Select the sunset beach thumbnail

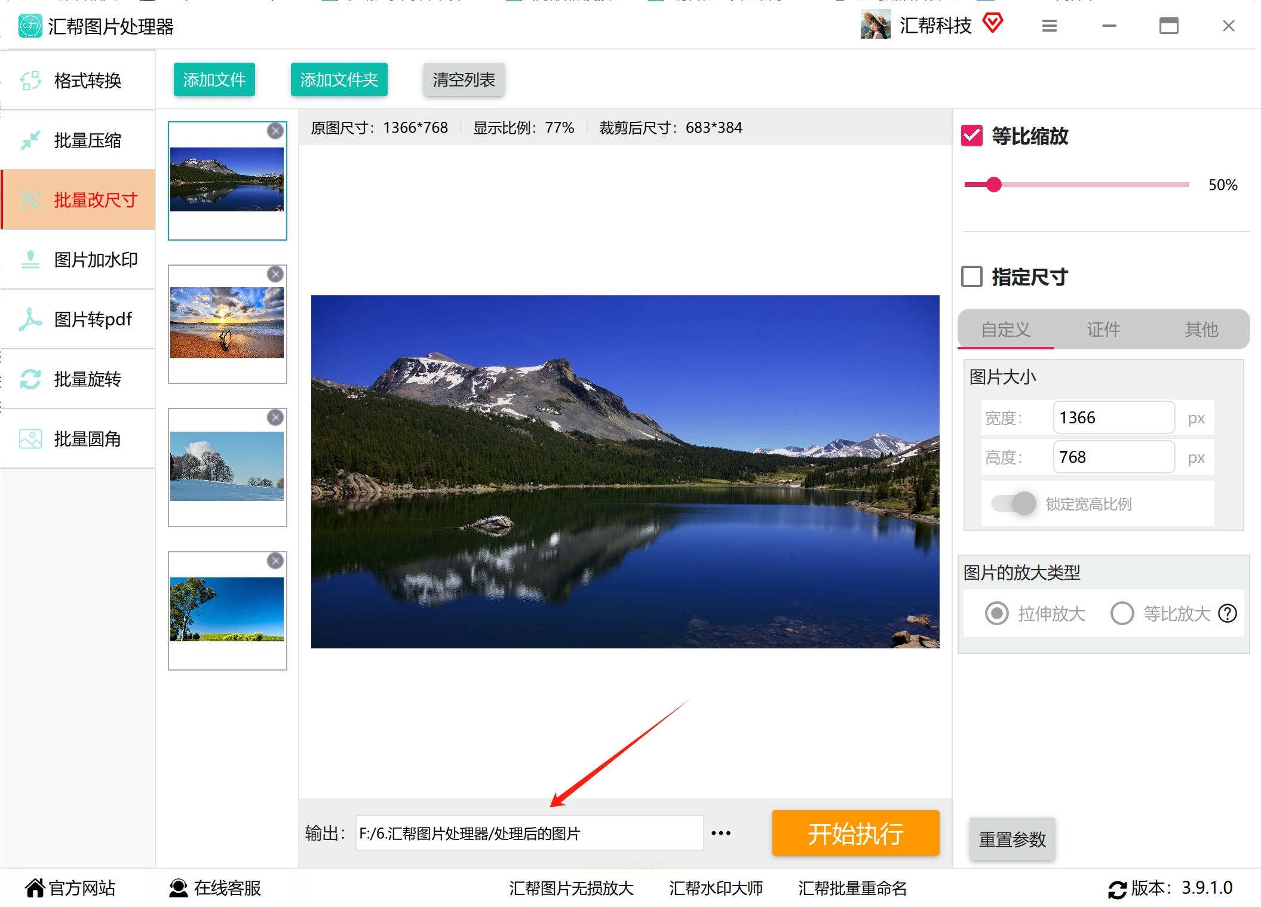[x=227, y=323]
